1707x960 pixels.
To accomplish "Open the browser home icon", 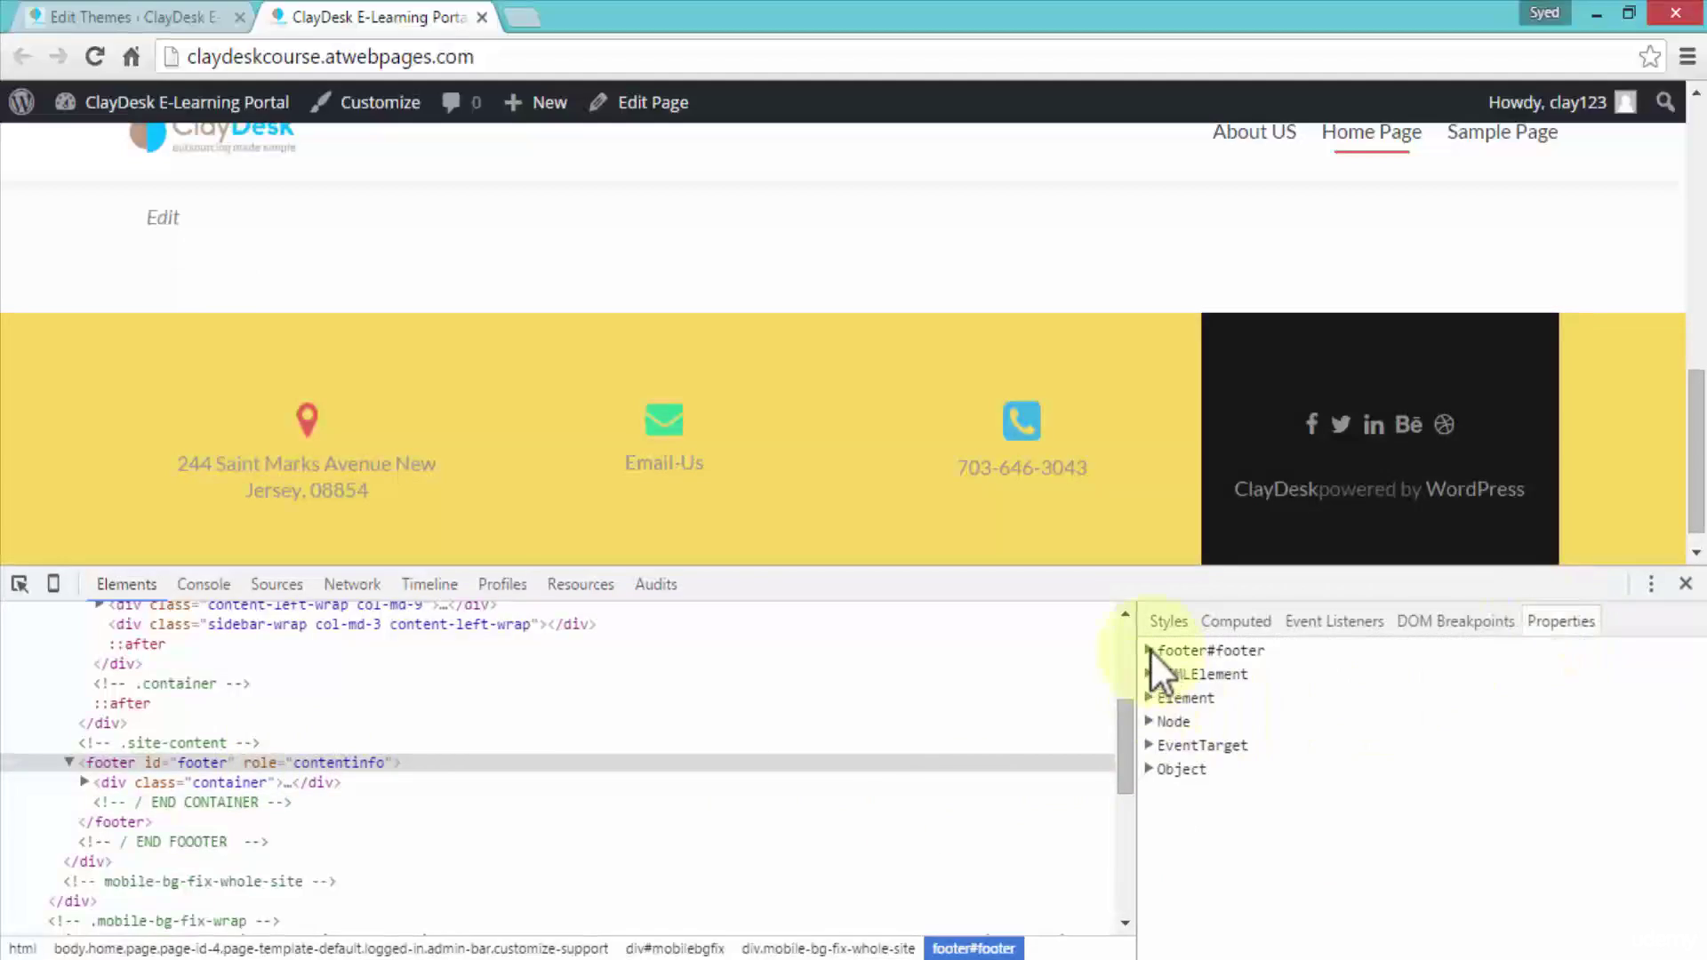I will click(131, 57).
